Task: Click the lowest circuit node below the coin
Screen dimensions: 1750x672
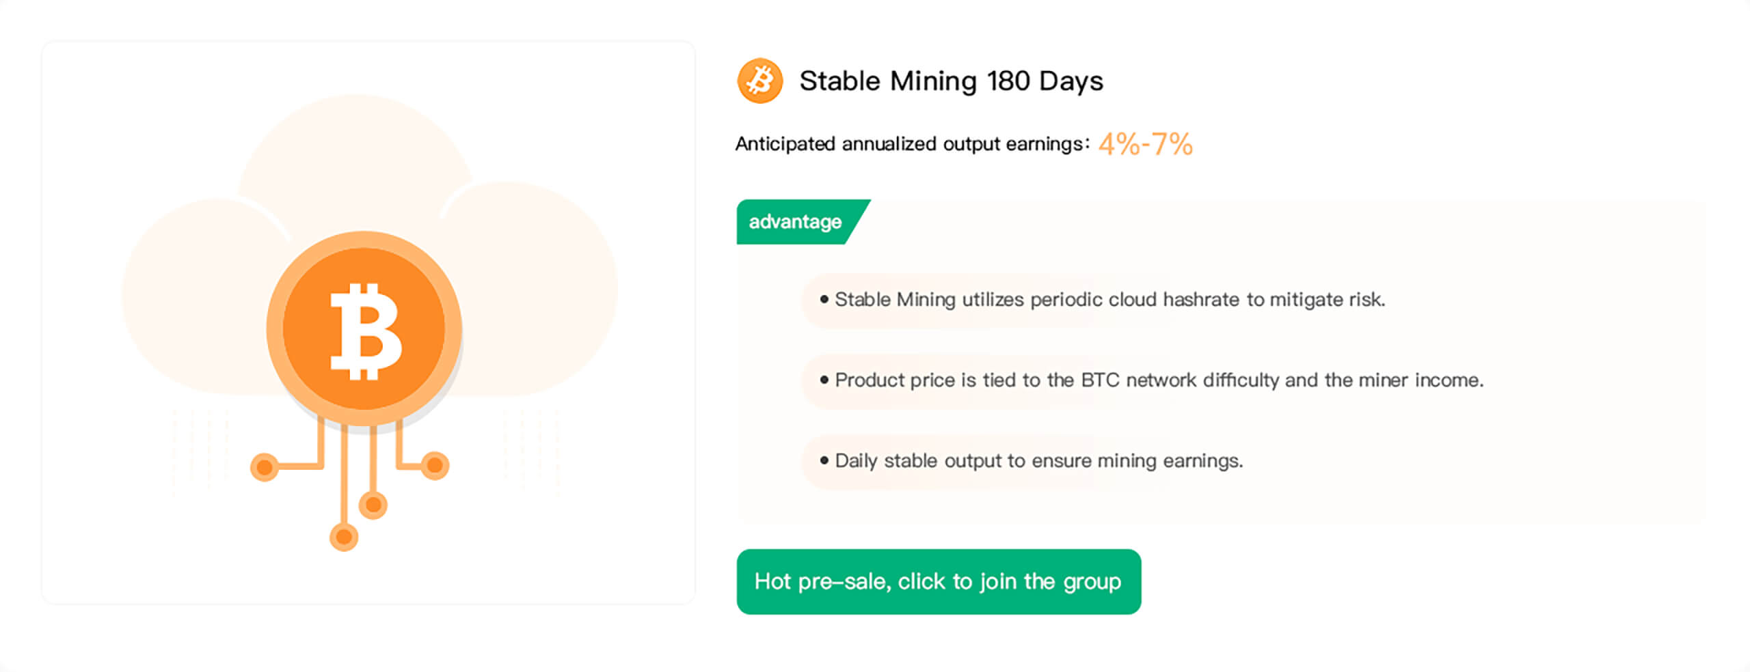Action: tap(344, 537)
